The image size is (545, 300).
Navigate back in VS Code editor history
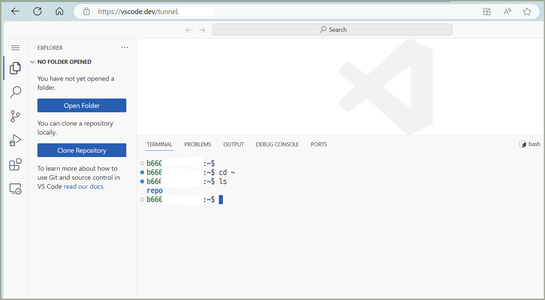pyautogui.click(x=189, y=30)
